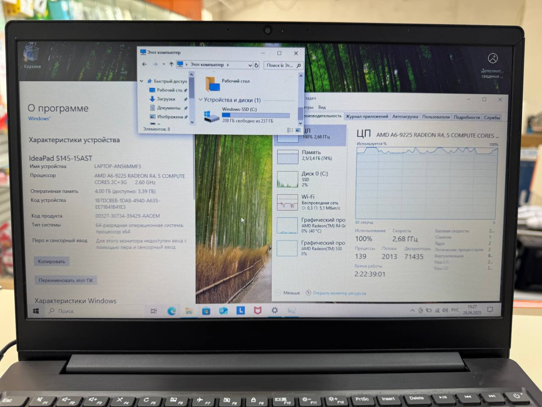Switch Explorer to large icons view
Screen dimensions: 542x407
click(x=298, y=130)
